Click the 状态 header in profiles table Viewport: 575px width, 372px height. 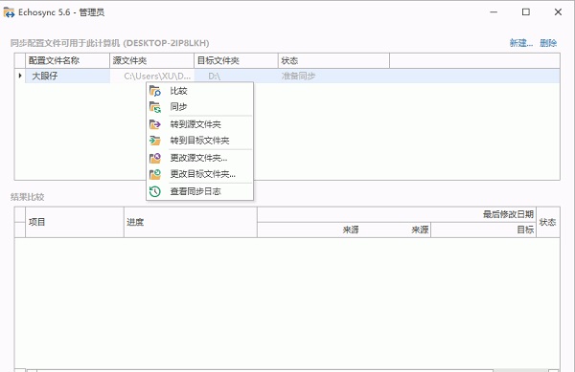pos(333,60)
